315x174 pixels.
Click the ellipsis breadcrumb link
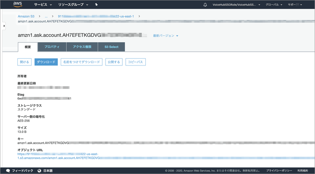click(46, 16)
